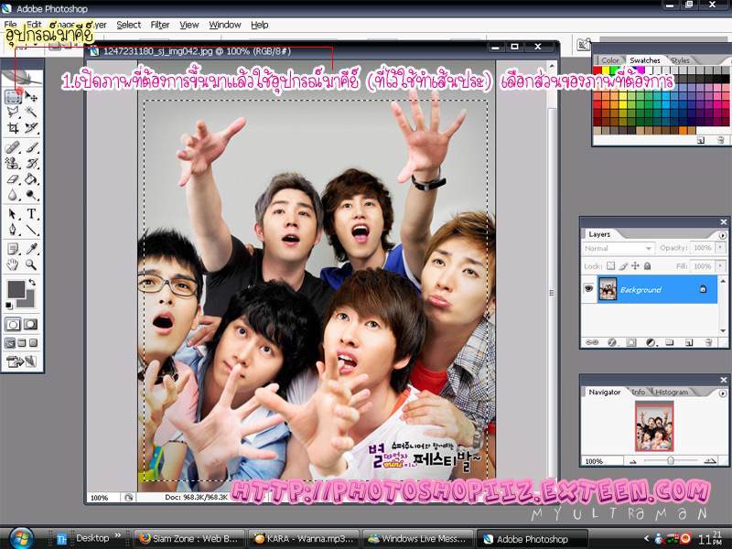732x549 pixels.
Task: Delete layer with Layers trash icon
Action: coord(708,342)
